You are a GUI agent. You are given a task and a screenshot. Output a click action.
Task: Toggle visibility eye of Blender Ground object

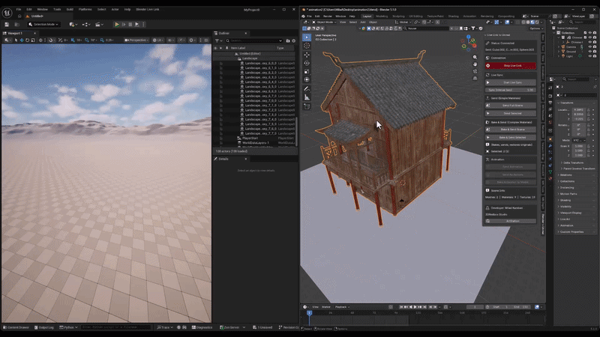coord(589,51)
